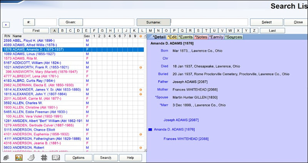Image resolution: width=308 pixels, height=163 pixels.
Task: Select ADAMS, Rita M. row
Action: coord(73,59)
